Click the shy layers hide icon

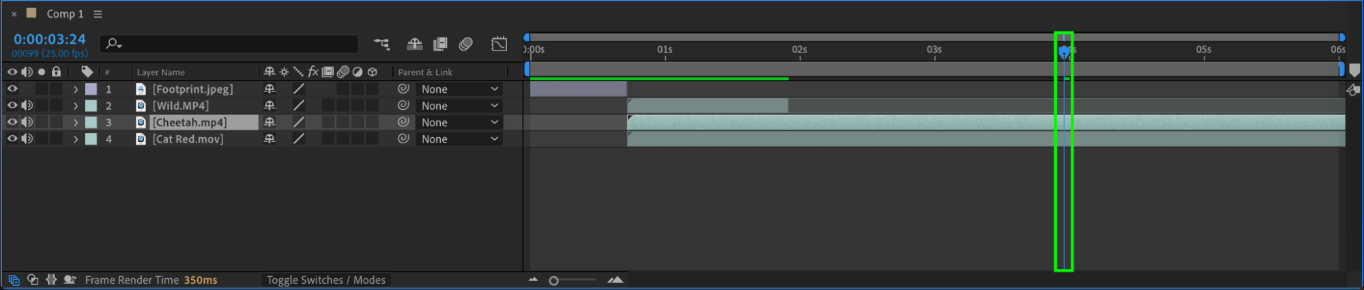click(414, 44)
